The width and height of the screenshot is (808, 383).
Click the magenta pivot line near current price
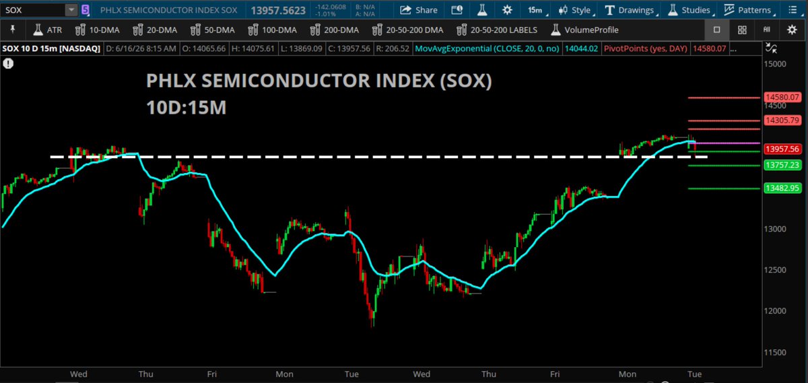[x=725, y=143]
